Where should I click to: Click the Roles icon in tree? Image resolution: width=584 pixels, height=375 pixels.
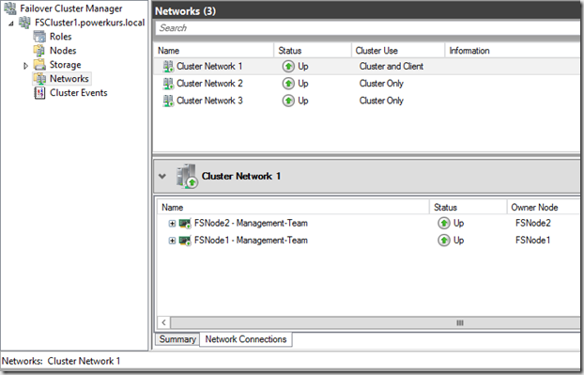pyautogui.click(x=39, y=37)
